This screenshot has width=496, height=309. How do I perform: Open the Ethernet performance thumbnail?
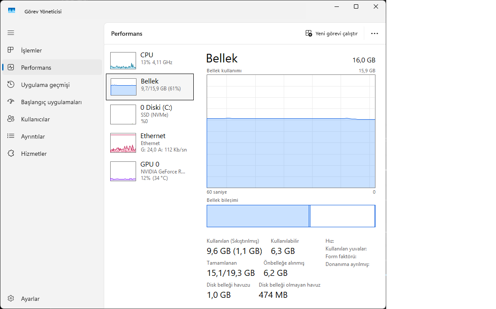(x=123, y=142)
